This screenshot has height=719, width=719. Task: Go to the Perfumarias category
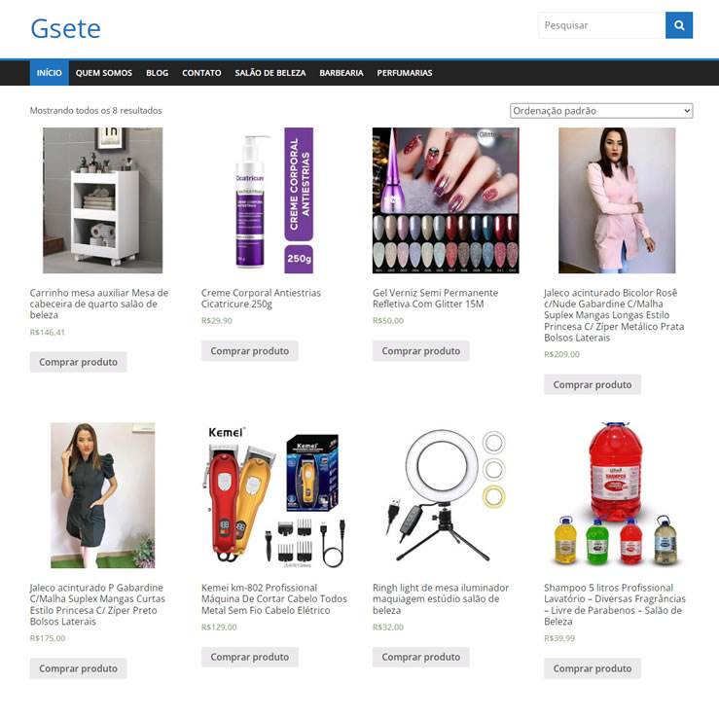click(405, 73)
